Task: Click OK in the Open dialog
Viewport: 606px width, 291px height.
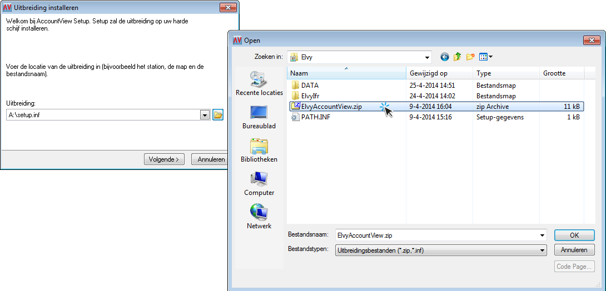Action: 574,235
